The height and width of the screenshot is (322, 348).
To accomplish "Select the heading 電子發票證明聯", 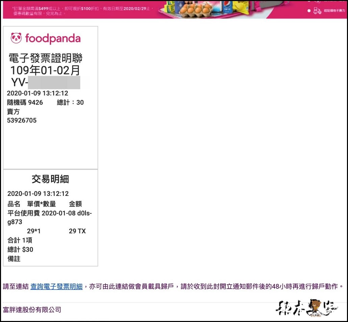I will [46, 58].
